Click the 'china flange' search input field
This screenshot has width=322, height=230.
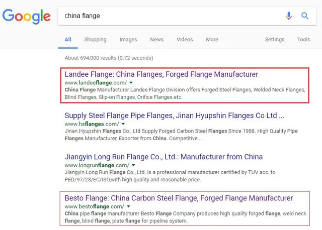coord(171,16)
